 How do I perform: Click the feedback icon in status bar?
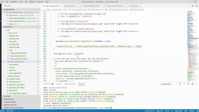point(197,111)
